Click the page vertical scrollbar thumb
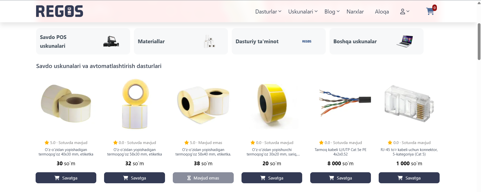The height and width of the screenshot is (192, 481). [x=479, y=41]
